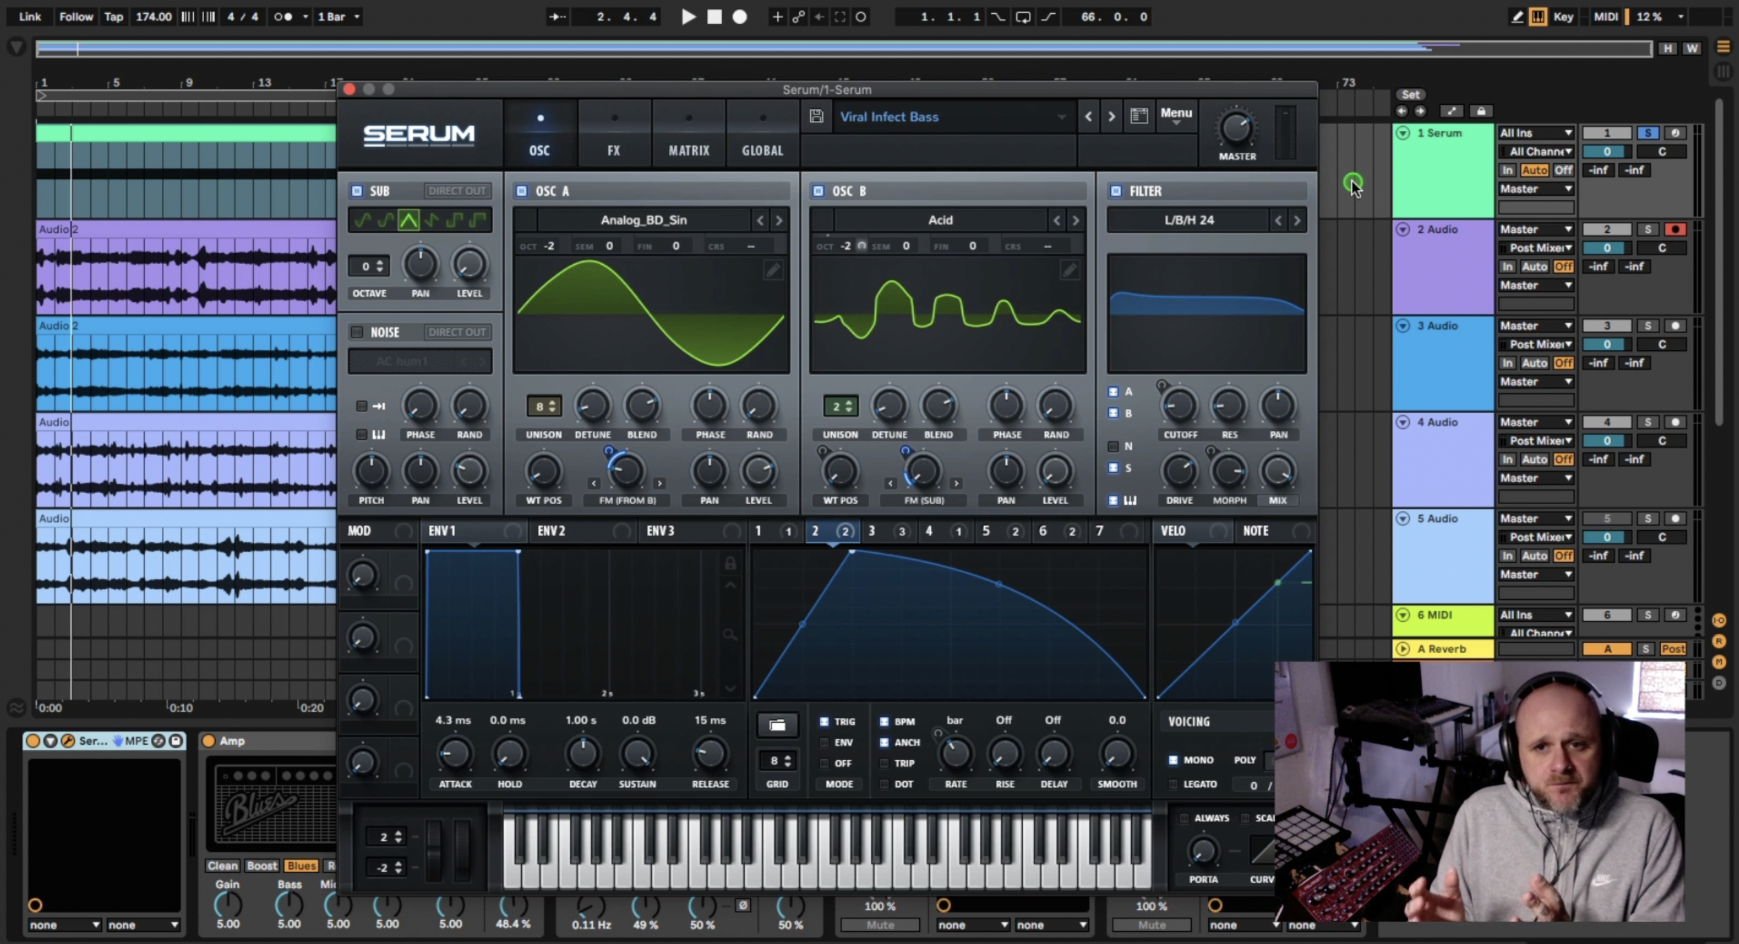The image size is (1739, 944).
Task: Toggle OSC A enable checkbox
Action: (522, 191)
